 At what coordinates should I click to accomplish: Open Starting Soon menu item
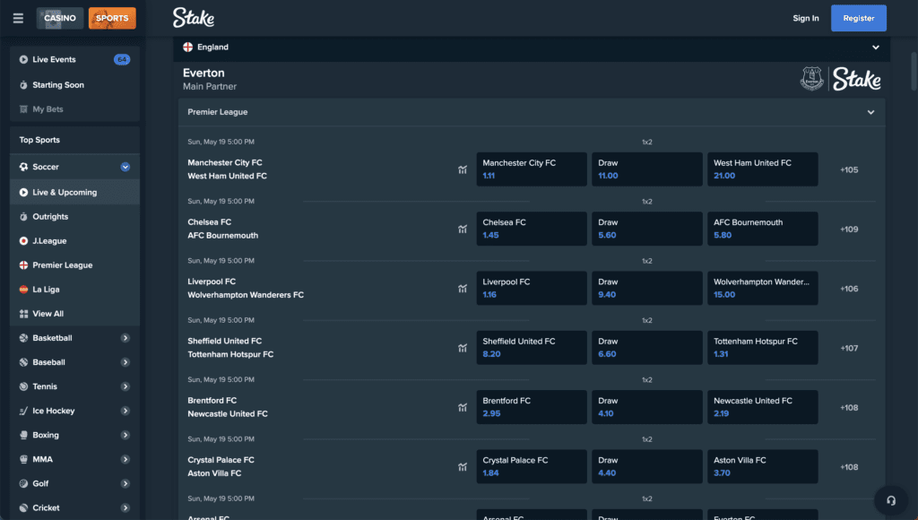[75, 85]
